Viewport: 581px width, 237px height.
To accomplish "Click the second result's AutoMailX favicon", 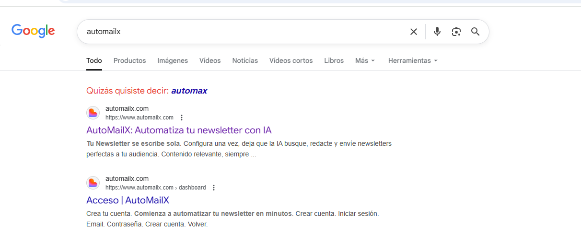I will pos(93,183).
